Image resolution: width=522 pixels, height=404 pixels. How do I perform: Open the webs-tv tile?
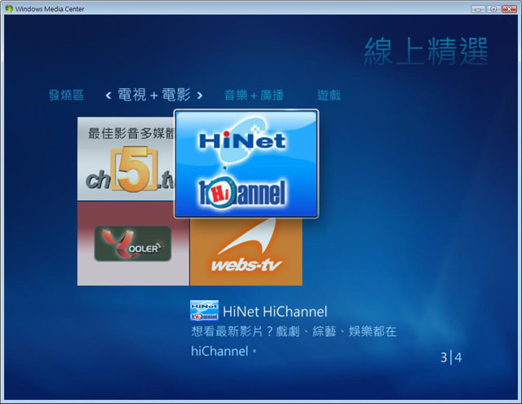coord(246,252)
